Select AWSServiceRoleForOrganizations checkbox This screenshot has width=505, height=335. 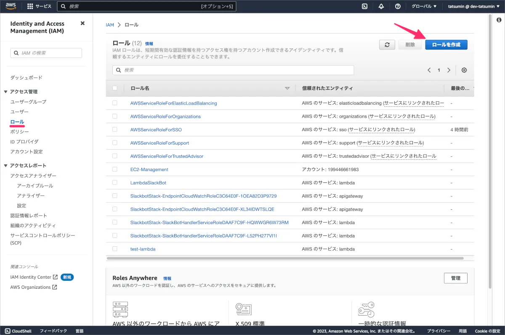[115, 116]
